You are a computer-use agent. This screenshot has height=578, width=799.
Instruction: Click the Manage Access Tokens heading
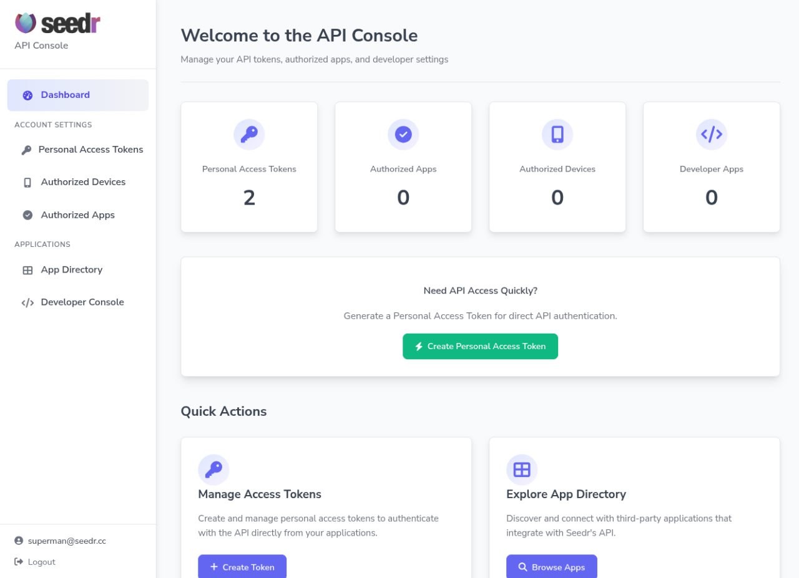tap(260, 494)
